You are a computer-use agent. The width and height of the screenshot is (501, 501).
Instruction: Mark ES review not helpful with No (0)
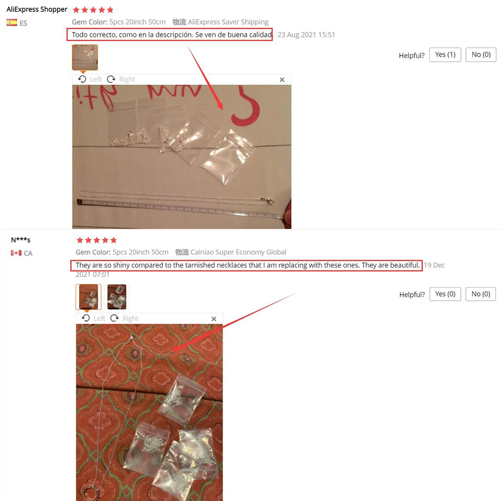coord(481,55)
